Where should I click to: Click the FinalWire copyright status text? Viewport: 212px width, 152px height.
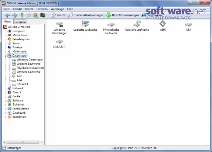tap(134, 148)
